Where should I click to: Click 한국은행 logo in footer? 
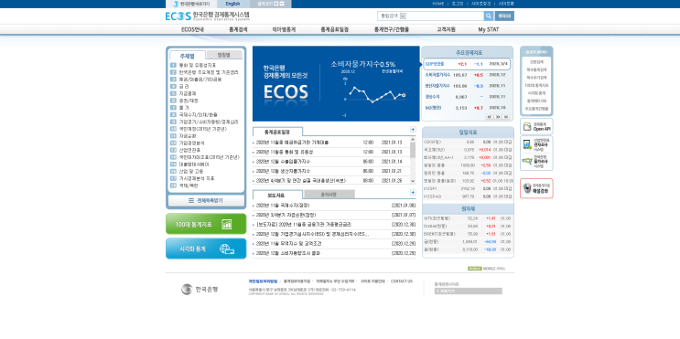point(200,290)
